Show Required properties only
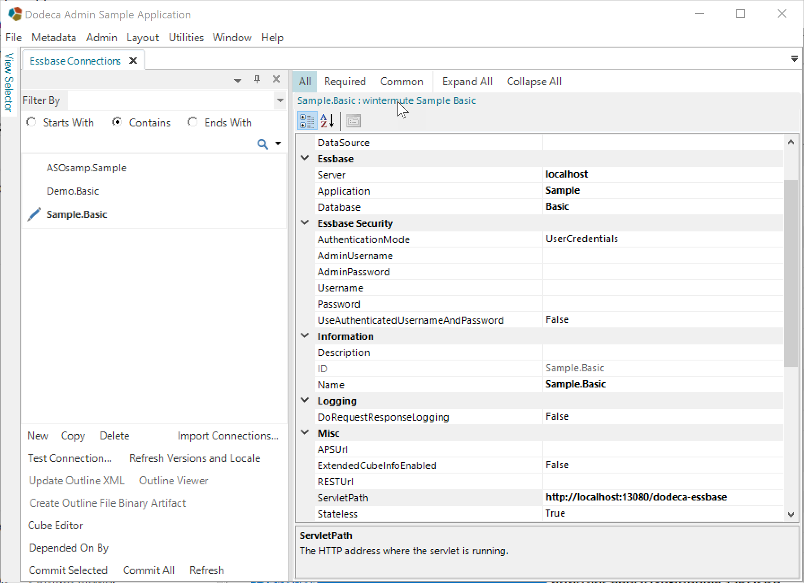Viewport: 804px width, 583px height. coord(345,82)
